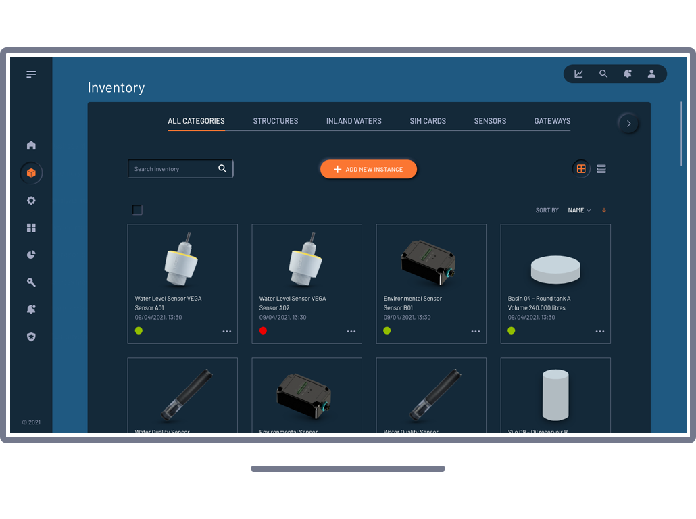Switch to grid view layout
Image resolution: width=696 pixels, height=519 pixels.
[581, 169]
